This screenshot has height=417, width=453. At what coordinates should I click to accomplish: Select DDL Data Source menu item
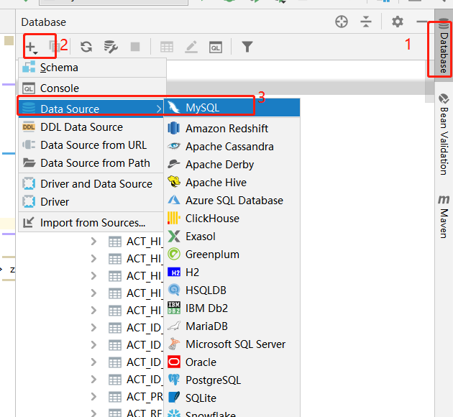pos(91,127)
